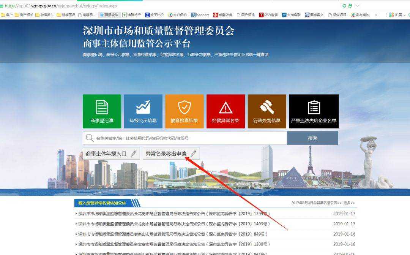Open the 经营异常名录 red warning tile

pos(225,111)
